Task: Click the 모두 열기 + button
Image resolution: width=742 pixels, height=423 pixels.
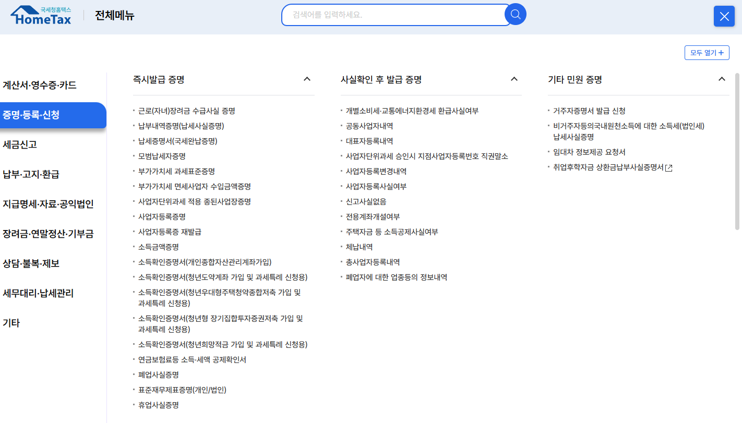Action: tap(707, 53)
